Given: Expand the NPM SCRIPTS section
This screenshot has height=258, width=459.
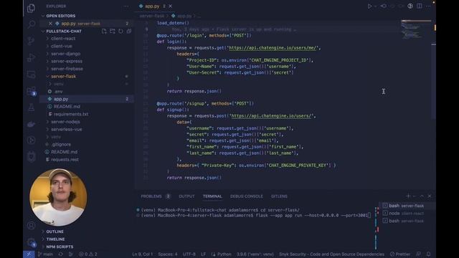Looking at the screenshot, I should [60, 247].
